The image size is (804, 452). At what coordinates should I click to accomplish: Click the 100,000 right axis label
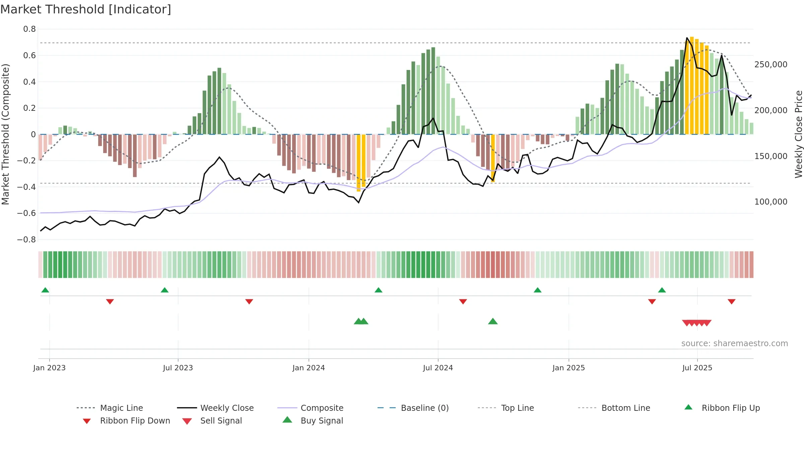pyautogui.click(x=771, y=202)
